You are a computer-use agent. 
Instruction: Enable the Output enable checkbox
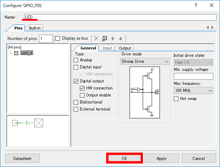pyautogui.click(x=82, y=95)
